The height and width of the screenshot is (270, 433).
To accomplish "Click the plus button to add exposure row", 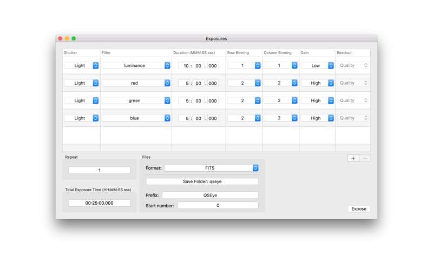I will (353, 158).
